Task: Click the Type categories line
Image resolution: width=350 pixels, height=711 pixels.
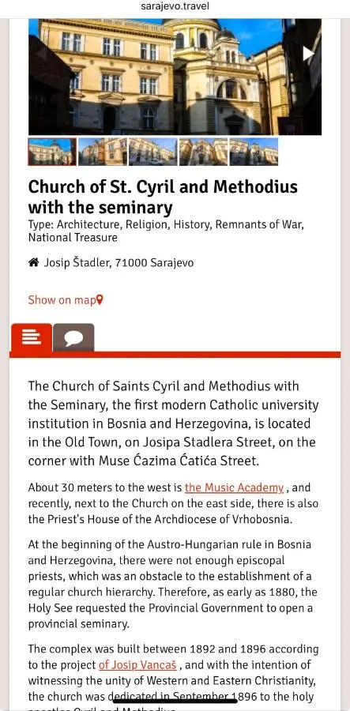Action: click(x=166, y=231)
